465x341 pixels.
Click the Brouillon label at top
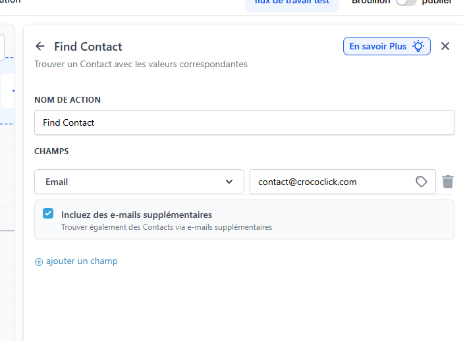[x=371, y=2]
